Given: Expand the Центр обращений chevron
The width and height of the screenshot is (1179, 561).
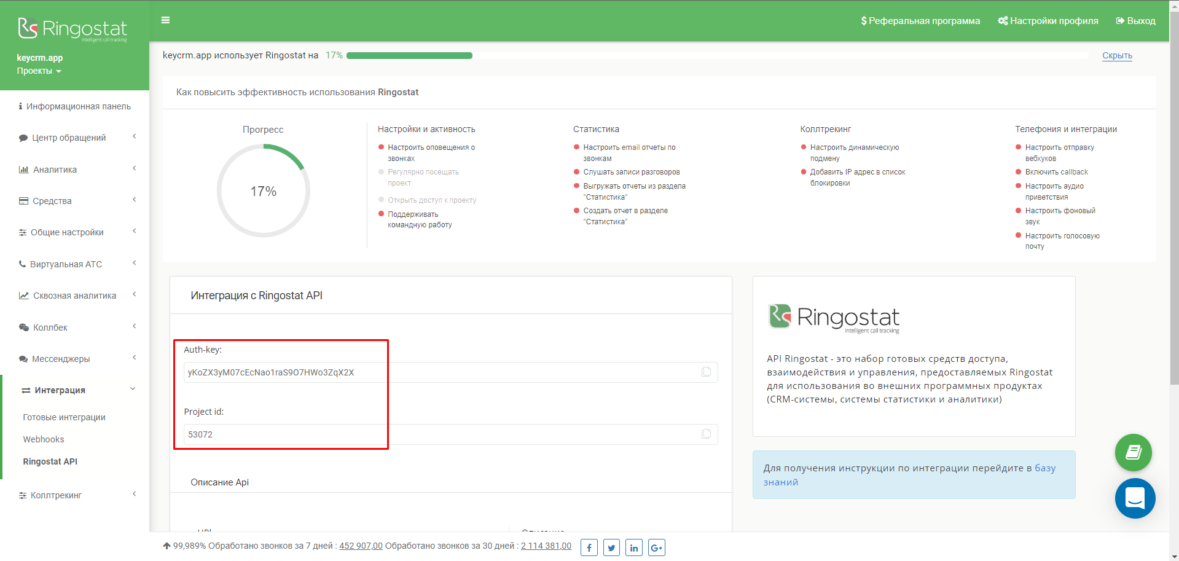Looking at the screenshot, I should (134, 136).
